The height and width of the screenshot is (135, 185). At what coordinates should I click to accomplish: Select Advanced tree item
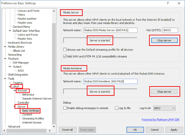coord(14,127)
